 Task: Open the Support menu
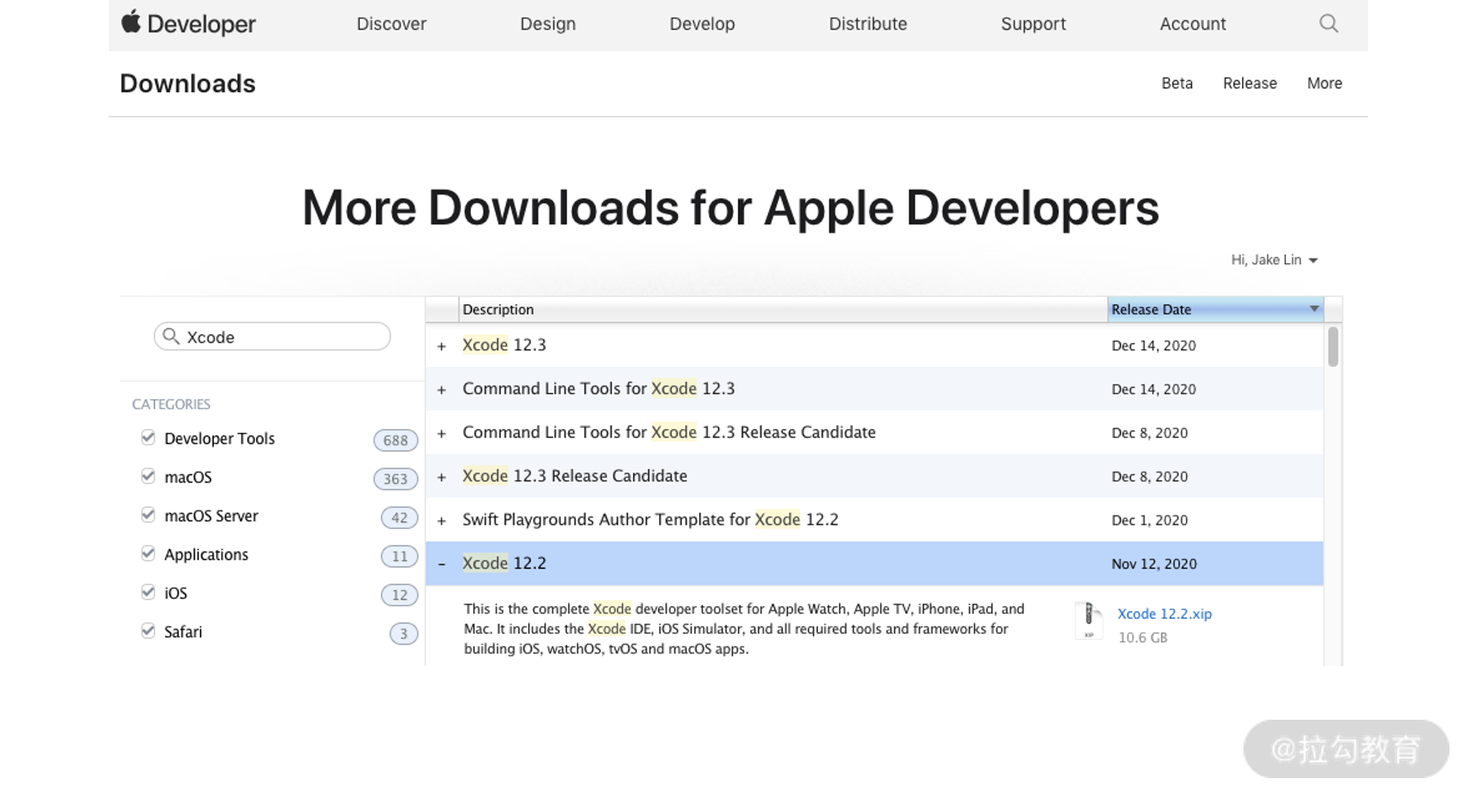[1034, 24]
